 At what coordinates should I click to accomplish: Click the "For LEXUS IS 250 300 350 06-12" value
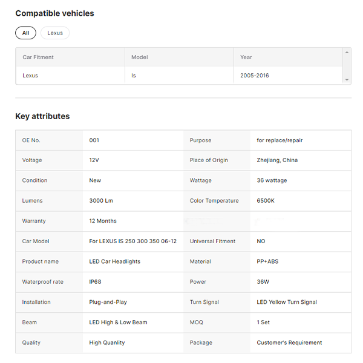click(x=132, y=241)
